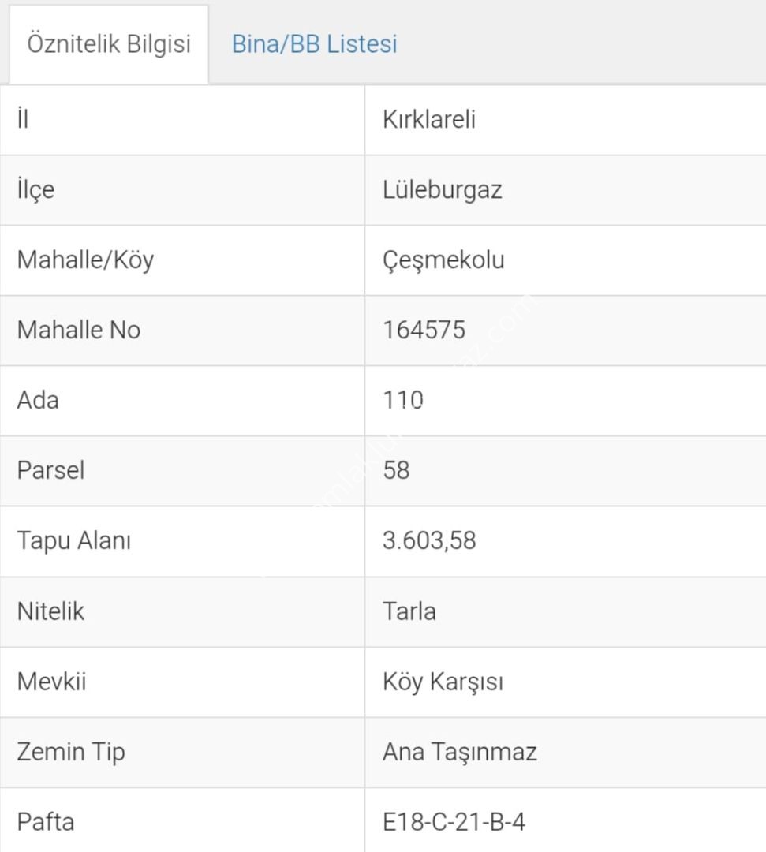This screenshot has width=766, height=852.
Task: Click the Kırklareli province value
Action: click(x=429, y=121)
